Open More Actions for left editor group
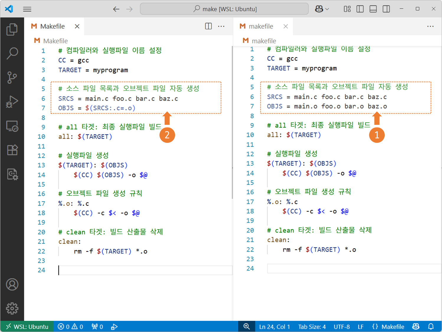 point(221,26)
